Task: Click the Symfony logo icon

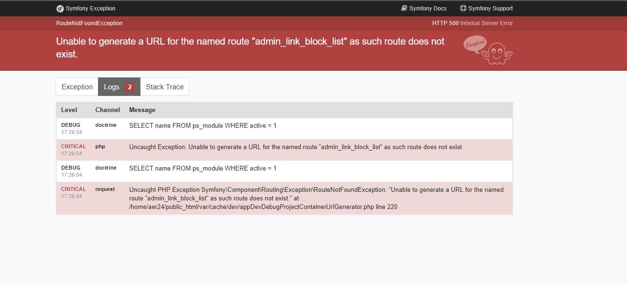Action: [60, 9]
